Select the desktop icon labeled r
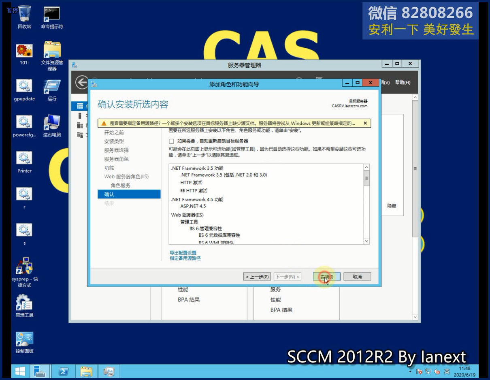The image size is (490, 380). pyautogui.click(x=24, y=198)
